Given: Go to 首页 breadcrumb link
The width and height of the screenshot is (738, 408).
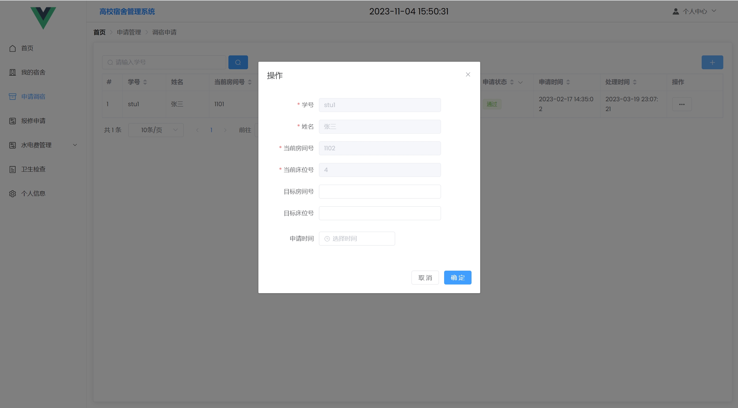Looking at the screenshot, I should [99, 32].
